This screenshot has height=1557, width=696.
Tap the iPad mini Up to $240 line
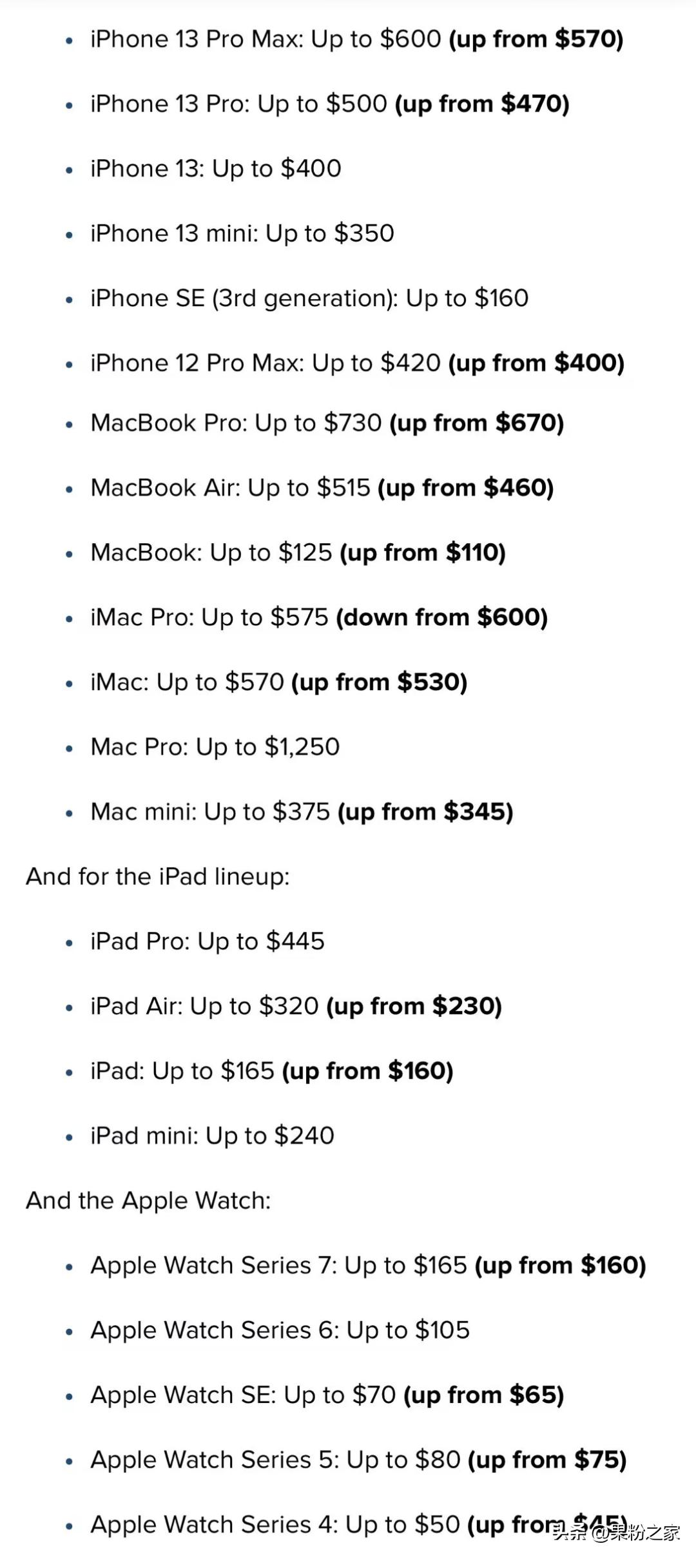(x=212, y=1136)
